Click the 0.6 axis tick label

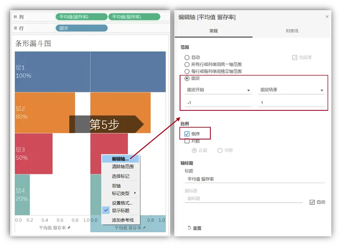(x=60, y=220)
